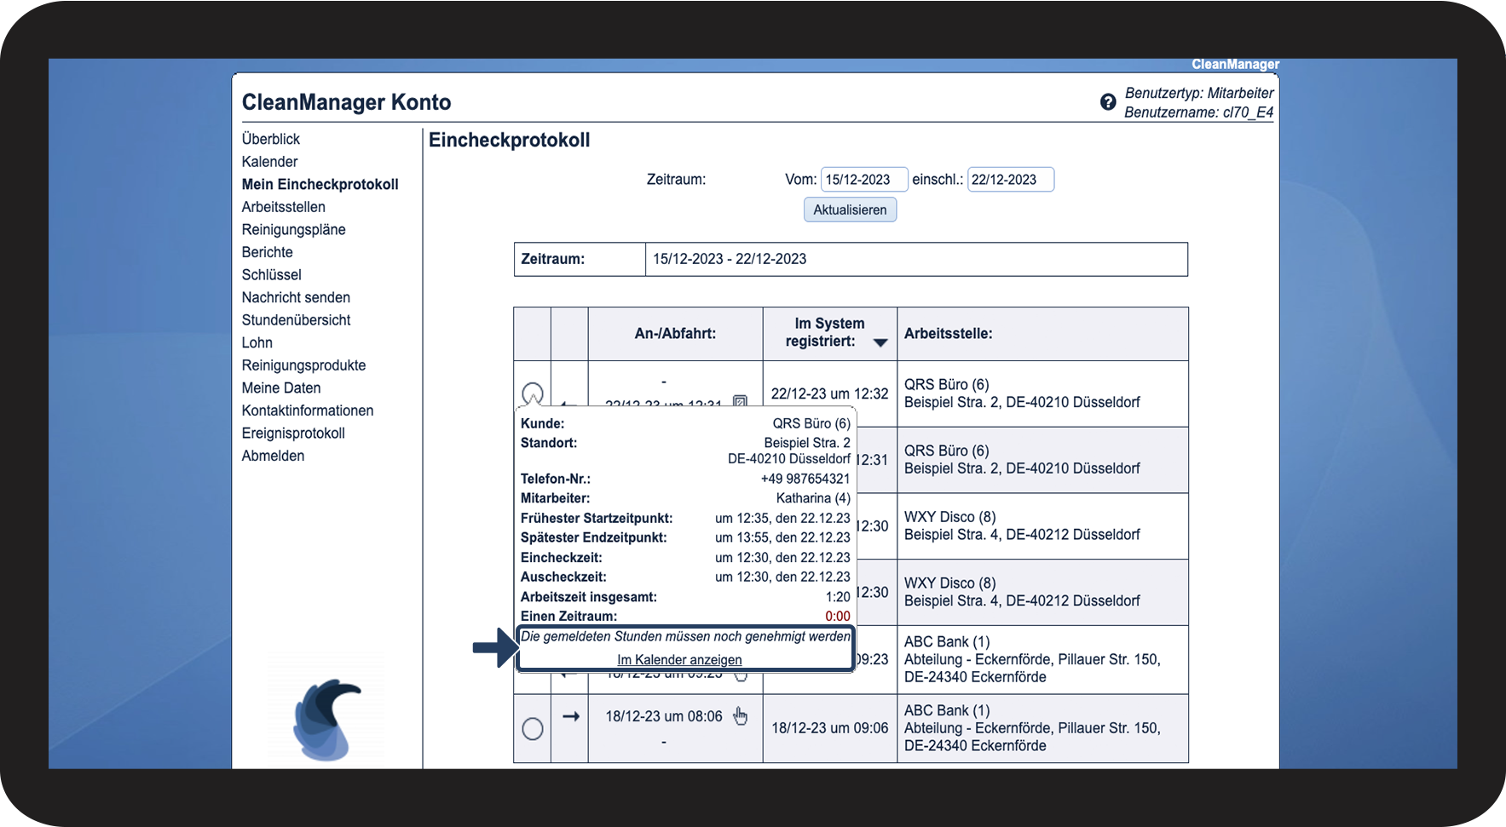This screenshot has width=1506, height=827.
Task: Click the 'An-/Abfahrt' column header
Action: 675,334
